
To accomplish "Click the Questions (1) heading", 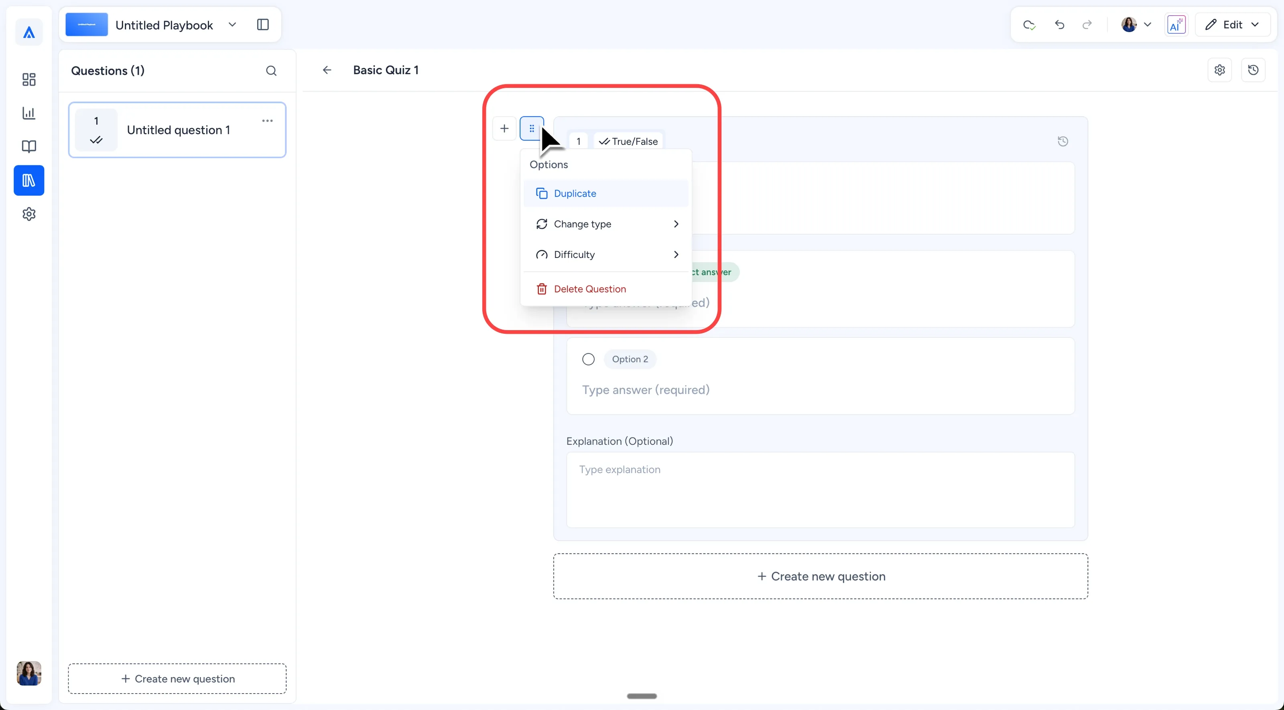I will [x=108, y=71].
